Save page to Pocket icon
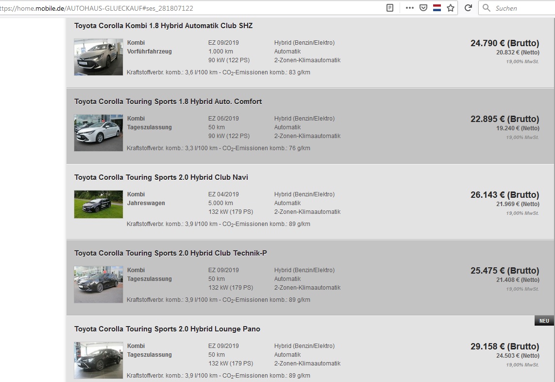This screenshot has height=382, width=555. [423, 8]
